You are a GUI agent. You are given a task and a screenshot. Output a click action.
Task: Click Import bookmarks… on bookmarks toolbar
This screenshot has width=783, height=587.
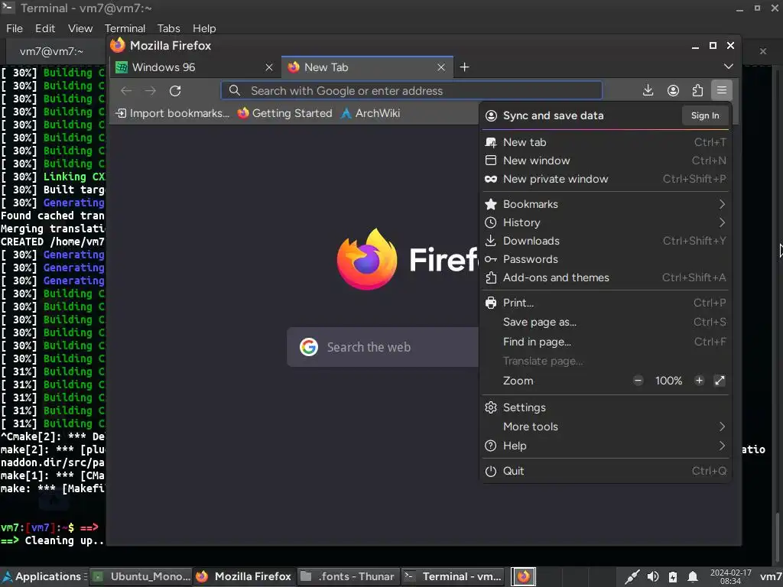(172, 113)
